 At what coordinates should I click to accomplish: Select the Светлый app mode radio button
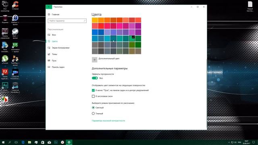[93, 108]
